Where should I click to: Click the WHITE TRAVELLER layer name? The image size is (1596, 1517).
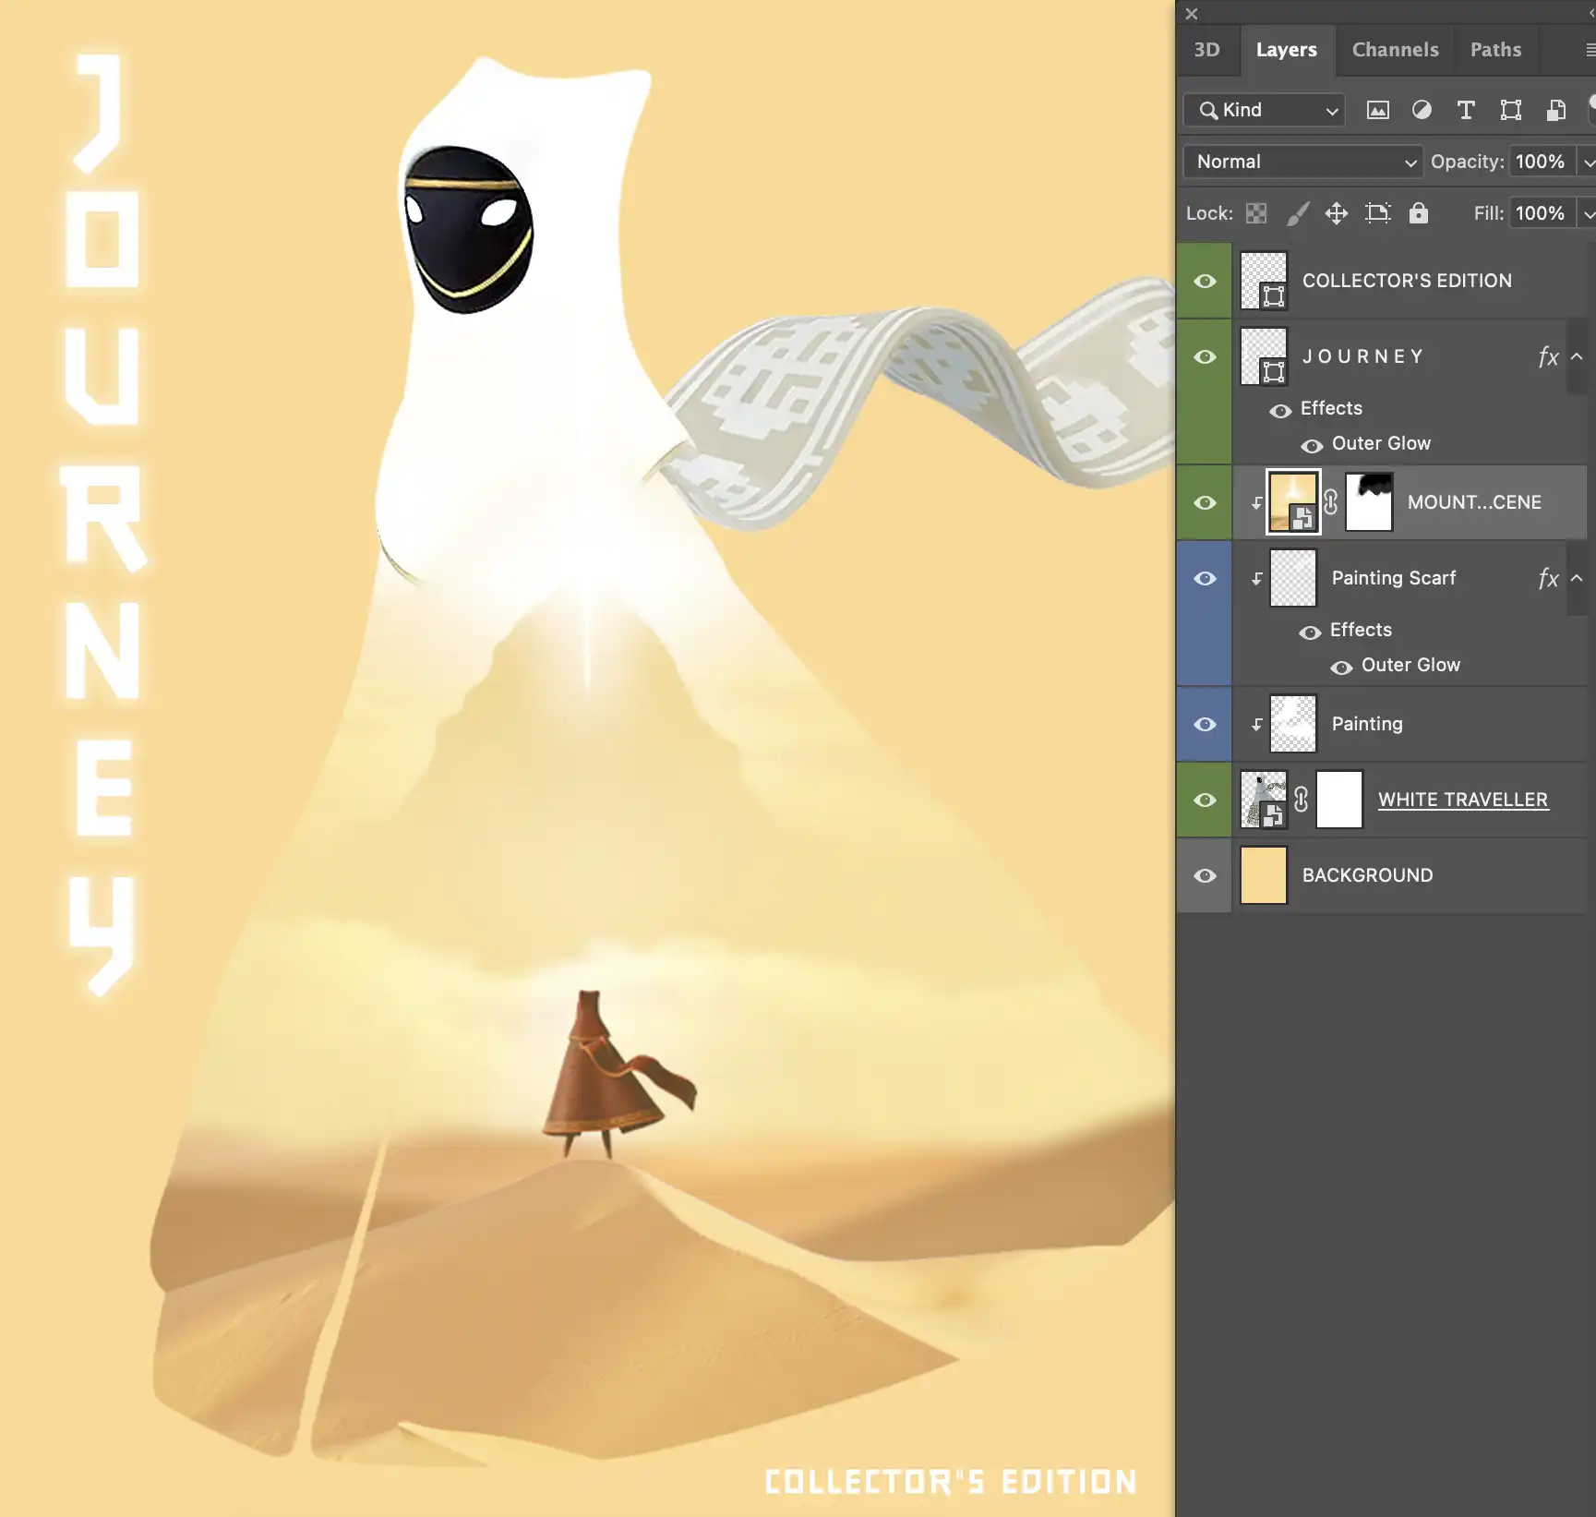click(x=1463, y=800)
